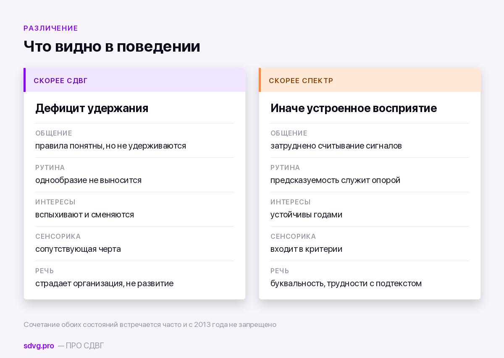The image size is (504, 358).
Task: Click the РАЗЛИЧЕНИЕ label above the title
Action: 51,28
